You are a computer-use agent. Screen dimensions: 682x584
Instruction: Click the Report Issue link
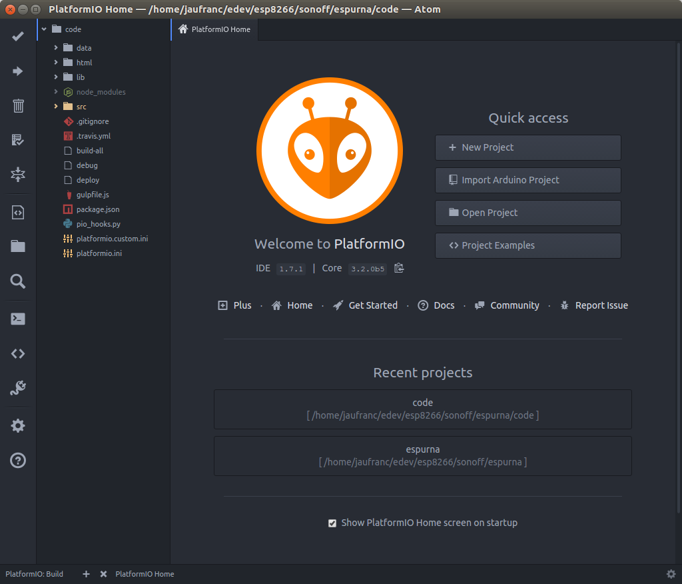click(x=594, y=305)
